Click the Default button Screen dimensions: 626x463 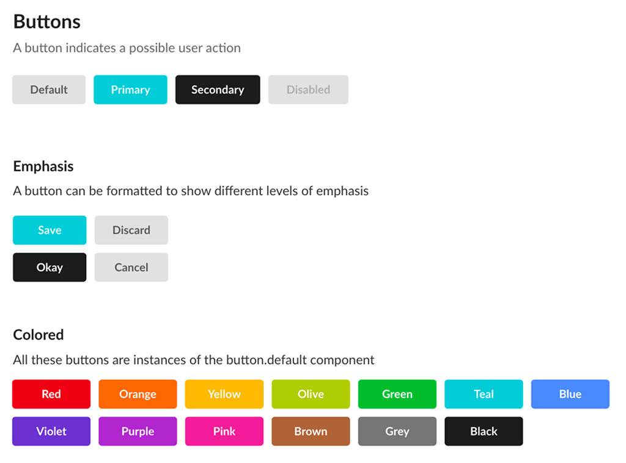tap(49, 90)
